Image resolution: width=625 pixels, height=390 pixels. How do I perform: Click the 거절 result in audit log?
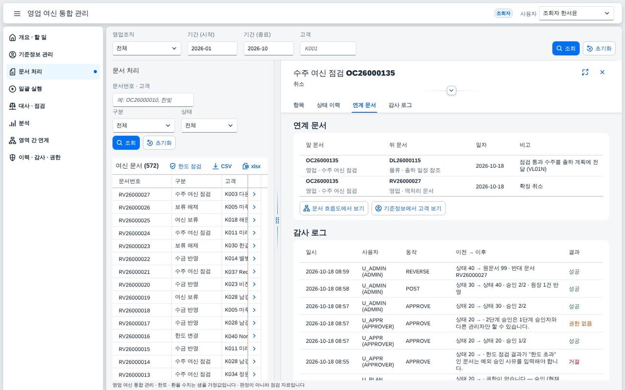click(574, 362)
